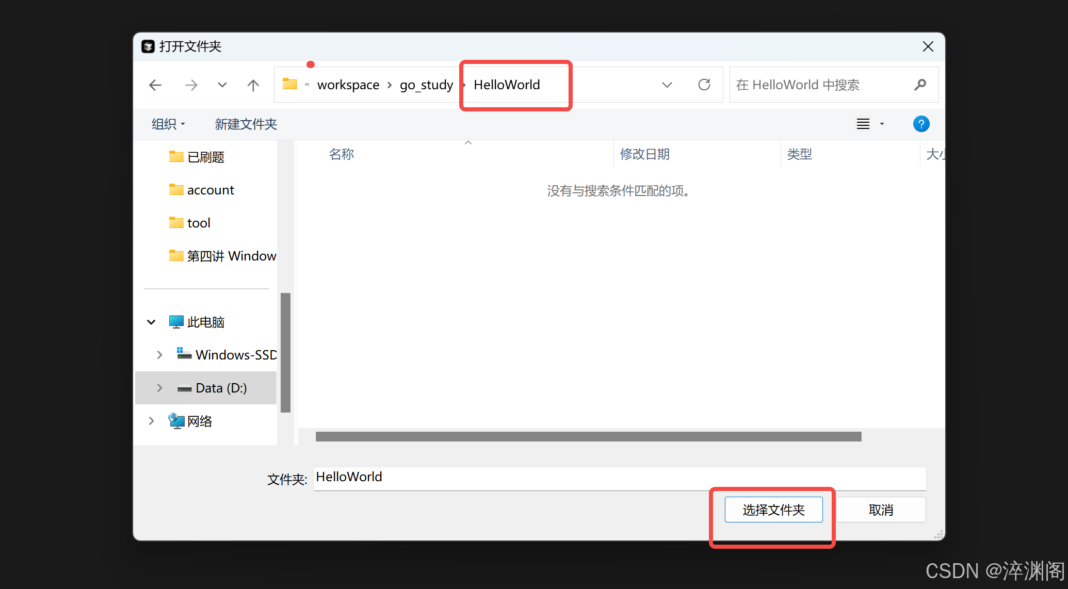Image resolution: width=1068 pixels, height=589 pixels.
Task: Click the view layout list icon
Action: (x=863, y=124)
